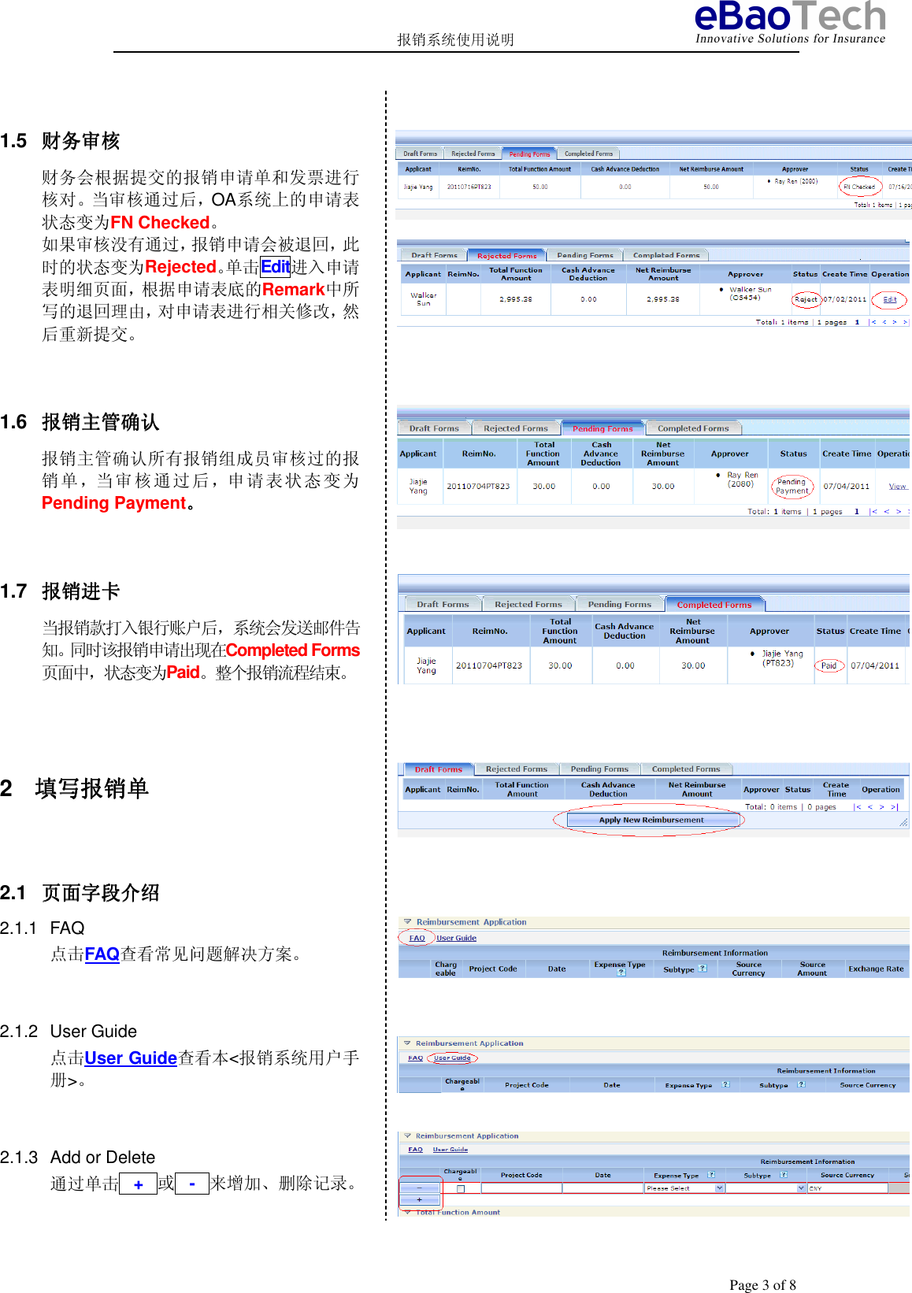Click the Pending Payment status cell
The height and width of the screenshot is (1293, 912).
click(x=792, y=486)
